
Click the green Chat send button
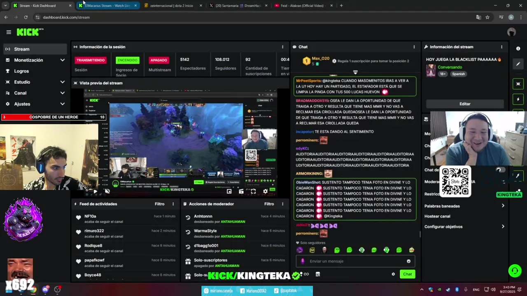point(407,274)
